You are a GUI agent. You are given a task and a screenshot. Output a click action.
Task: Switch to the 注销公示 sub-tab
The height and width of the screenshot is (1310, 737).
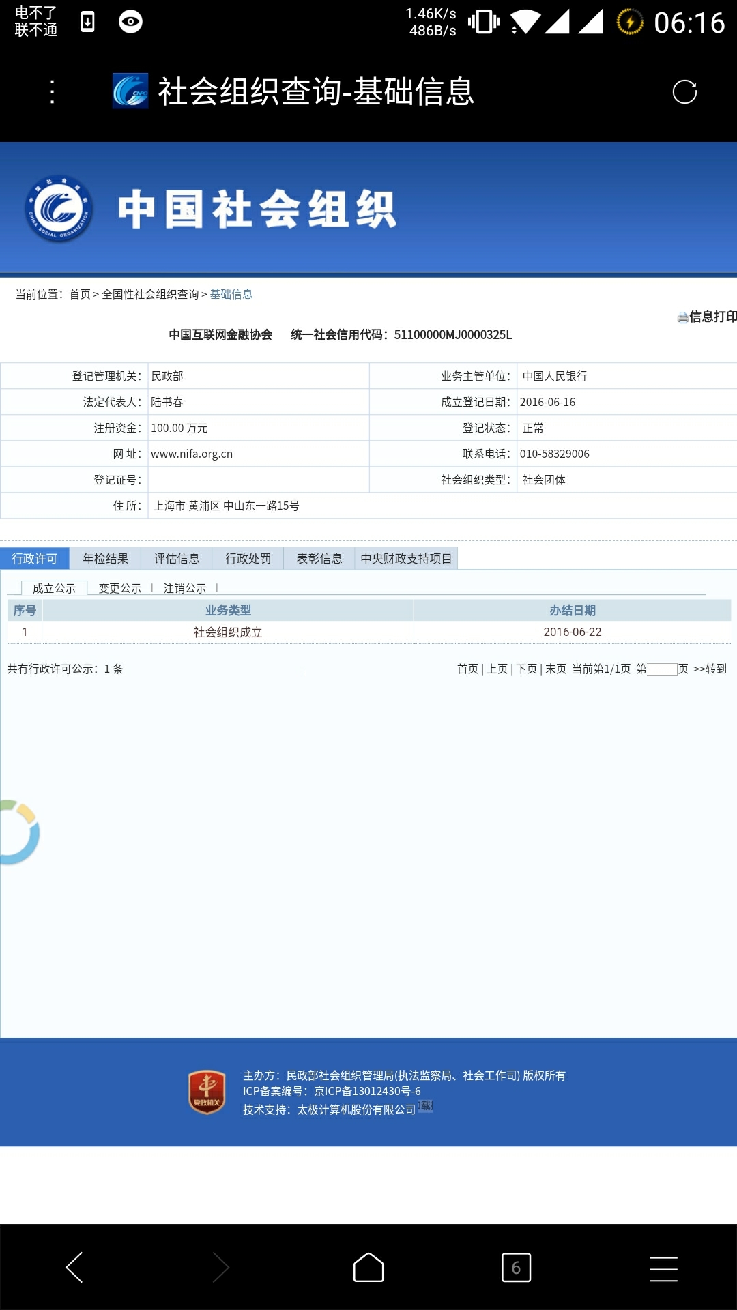[x=185, y=588]
